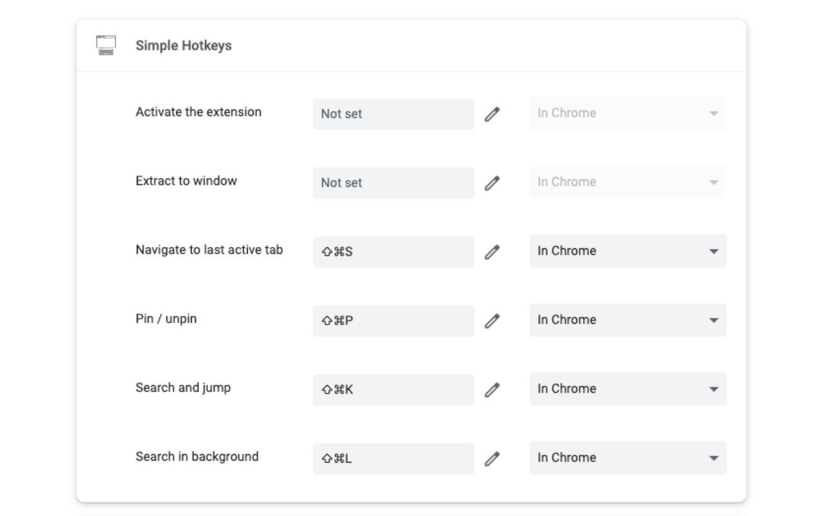Click the disabled scope dropdown for Extract to window
Image resolution: width=826 pixels, height=516 pixels.
coord(628,183)
